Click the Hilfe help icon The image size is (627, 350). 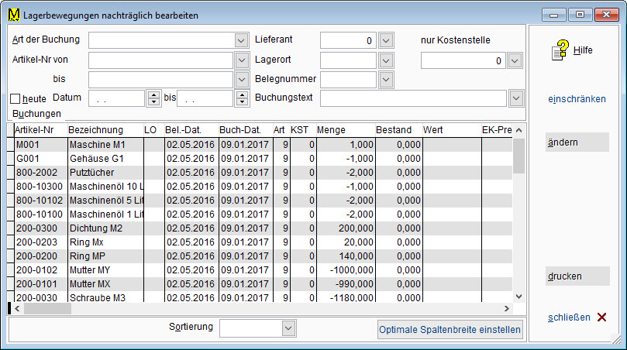560,50
